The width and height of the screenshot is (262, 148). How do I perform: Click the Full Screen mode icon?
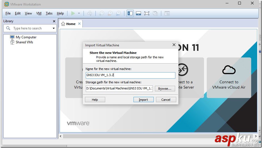147,13
